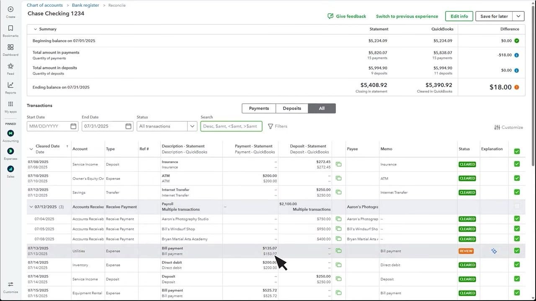Open the Feed sidebar icon
This screenshot has width=536, height=301.
point(10,66)
